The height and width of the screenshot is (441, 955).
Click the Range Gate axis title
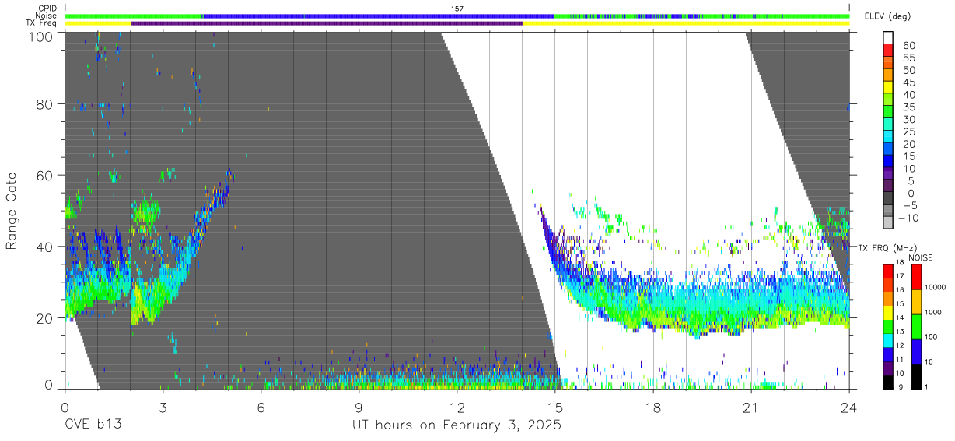[x=12, y=210]
